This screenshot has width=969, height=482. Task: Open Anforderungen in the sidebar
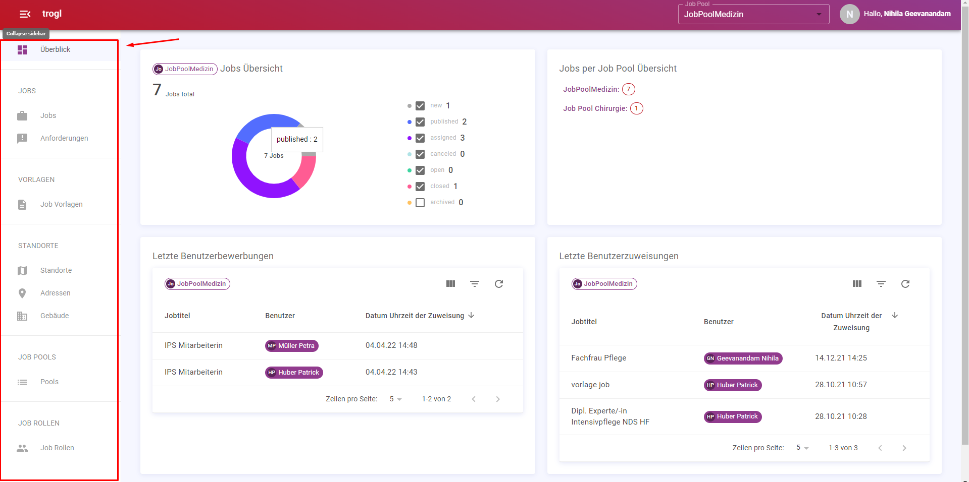coord(64,138)
